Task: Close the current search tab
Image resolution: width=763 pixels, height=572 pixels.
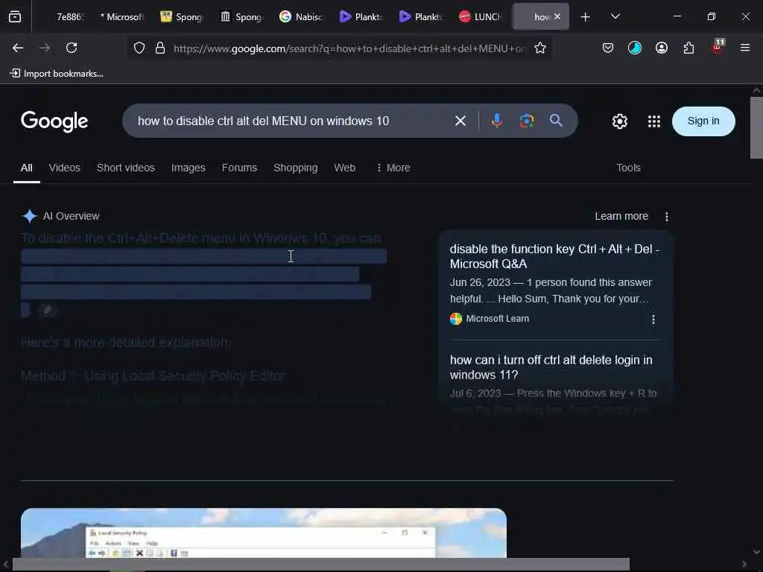Action: coord(557,16)
